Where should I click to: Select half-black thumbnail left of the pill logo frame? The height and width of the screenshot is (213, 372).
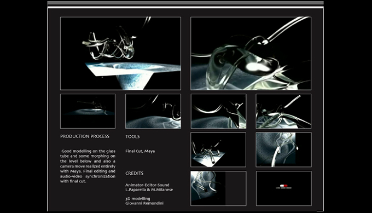point(218,188)
